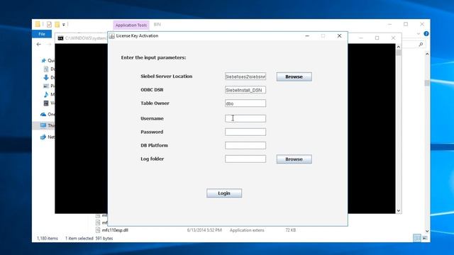The image size is (454, 255).
Task: Click the Login button
Action: point(224,193)
